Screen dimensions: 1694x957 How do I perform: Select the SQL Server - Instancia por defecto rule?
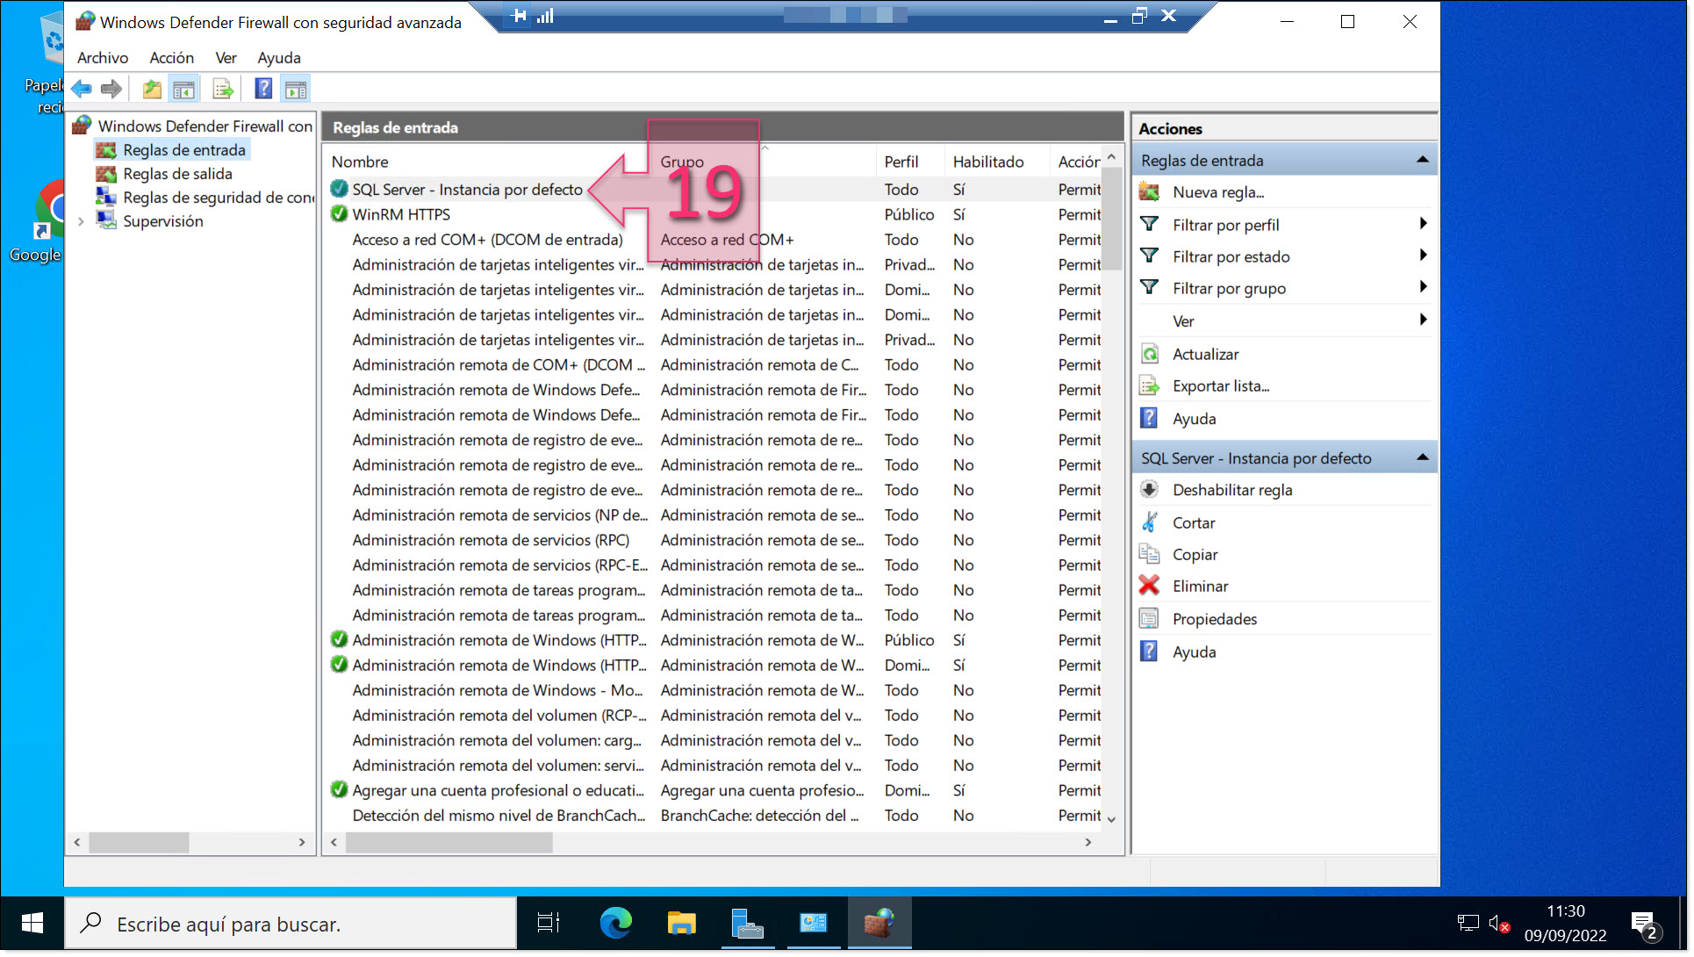[x=467, y=190]
